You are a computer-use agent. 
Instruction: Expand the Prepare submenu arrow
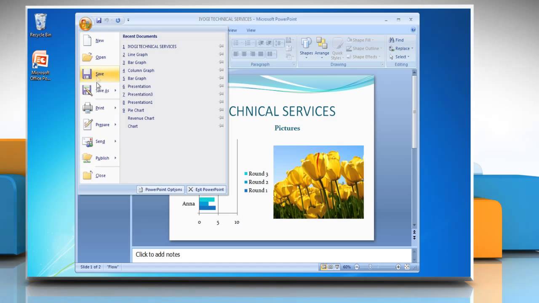click(x=115, y=125)
